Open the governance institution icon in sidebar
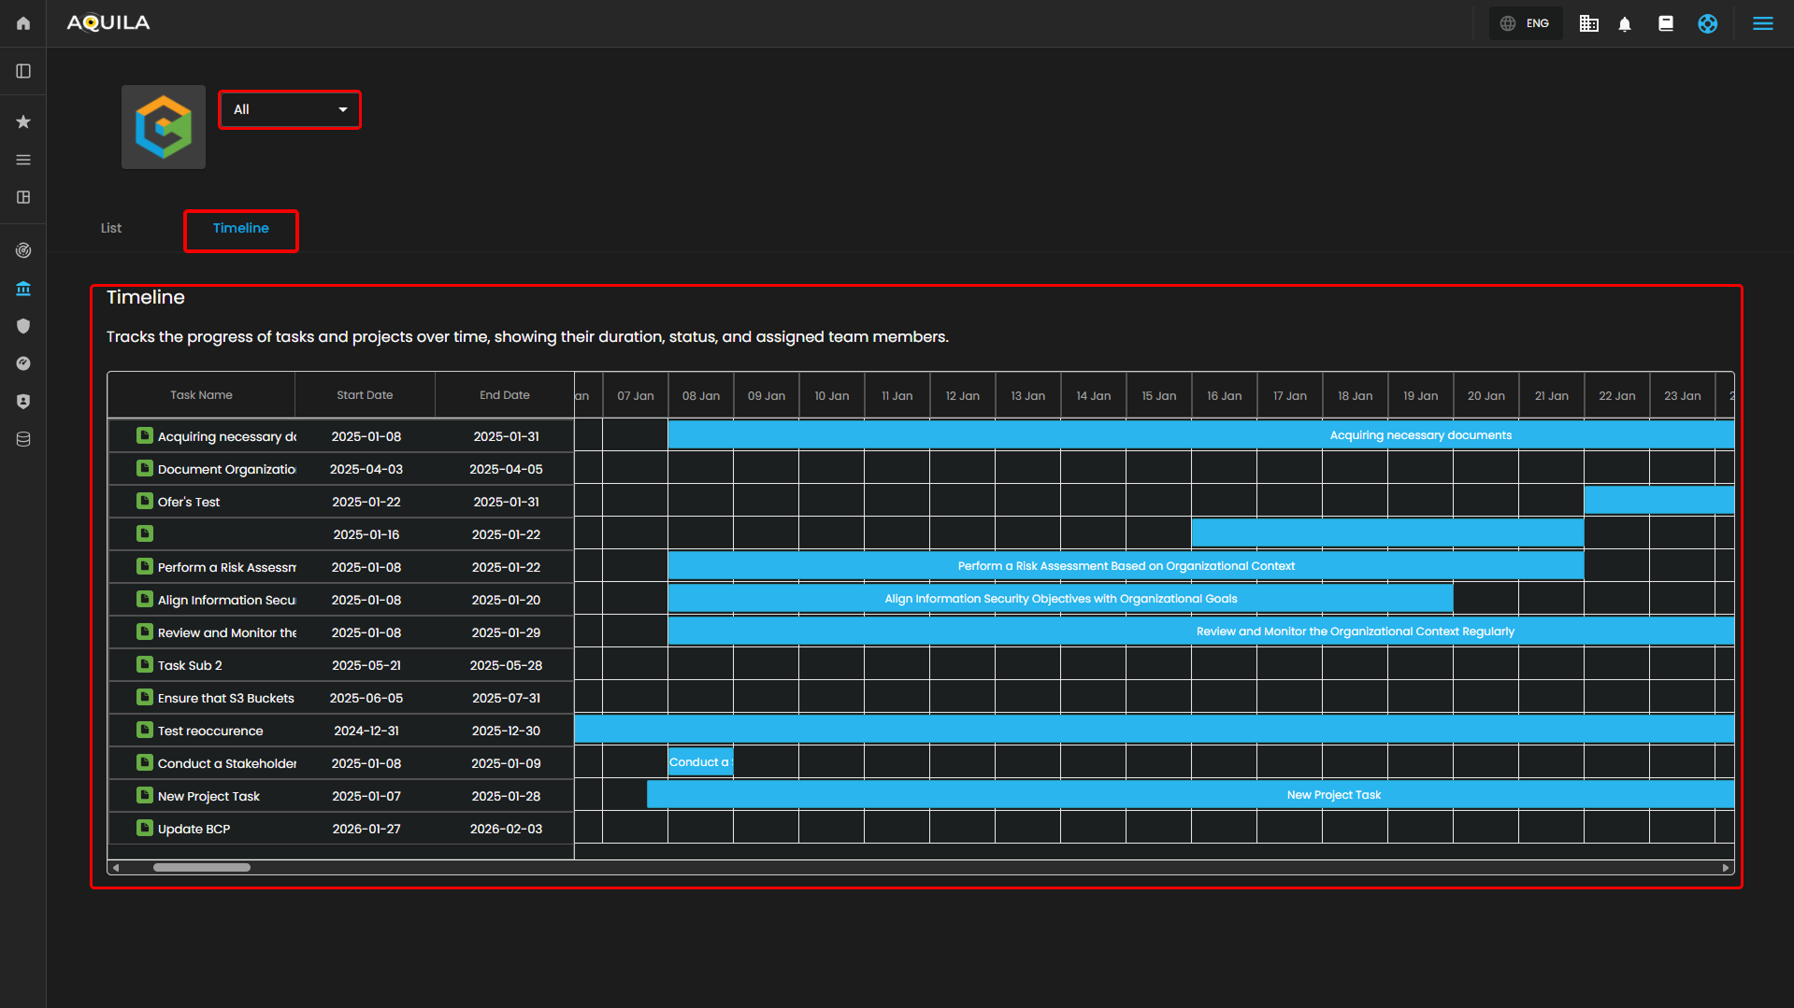The width and height of the screenshot is (1794, 1008). pos(23,289)
